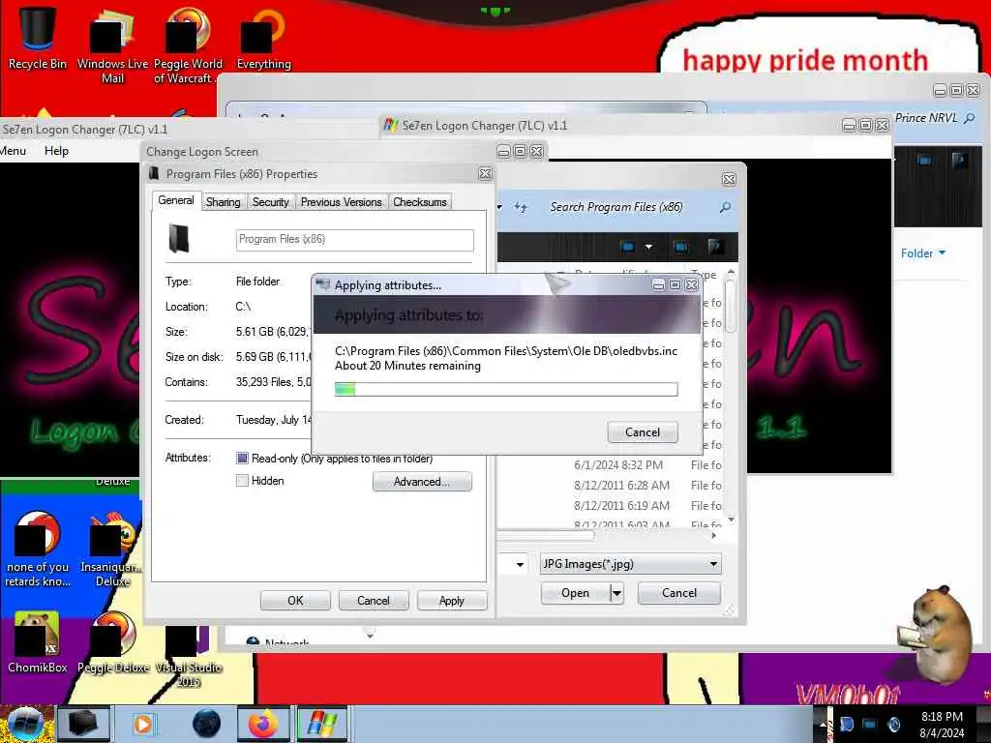This screenshot has height=743, width=991.
Task: Click the folder name field Program Files (x86)
Action: point(354,240)
